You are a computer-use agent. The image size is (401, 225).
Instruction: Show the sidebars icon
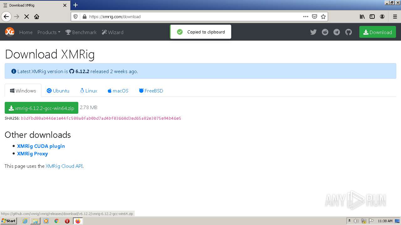pos(372,17)
